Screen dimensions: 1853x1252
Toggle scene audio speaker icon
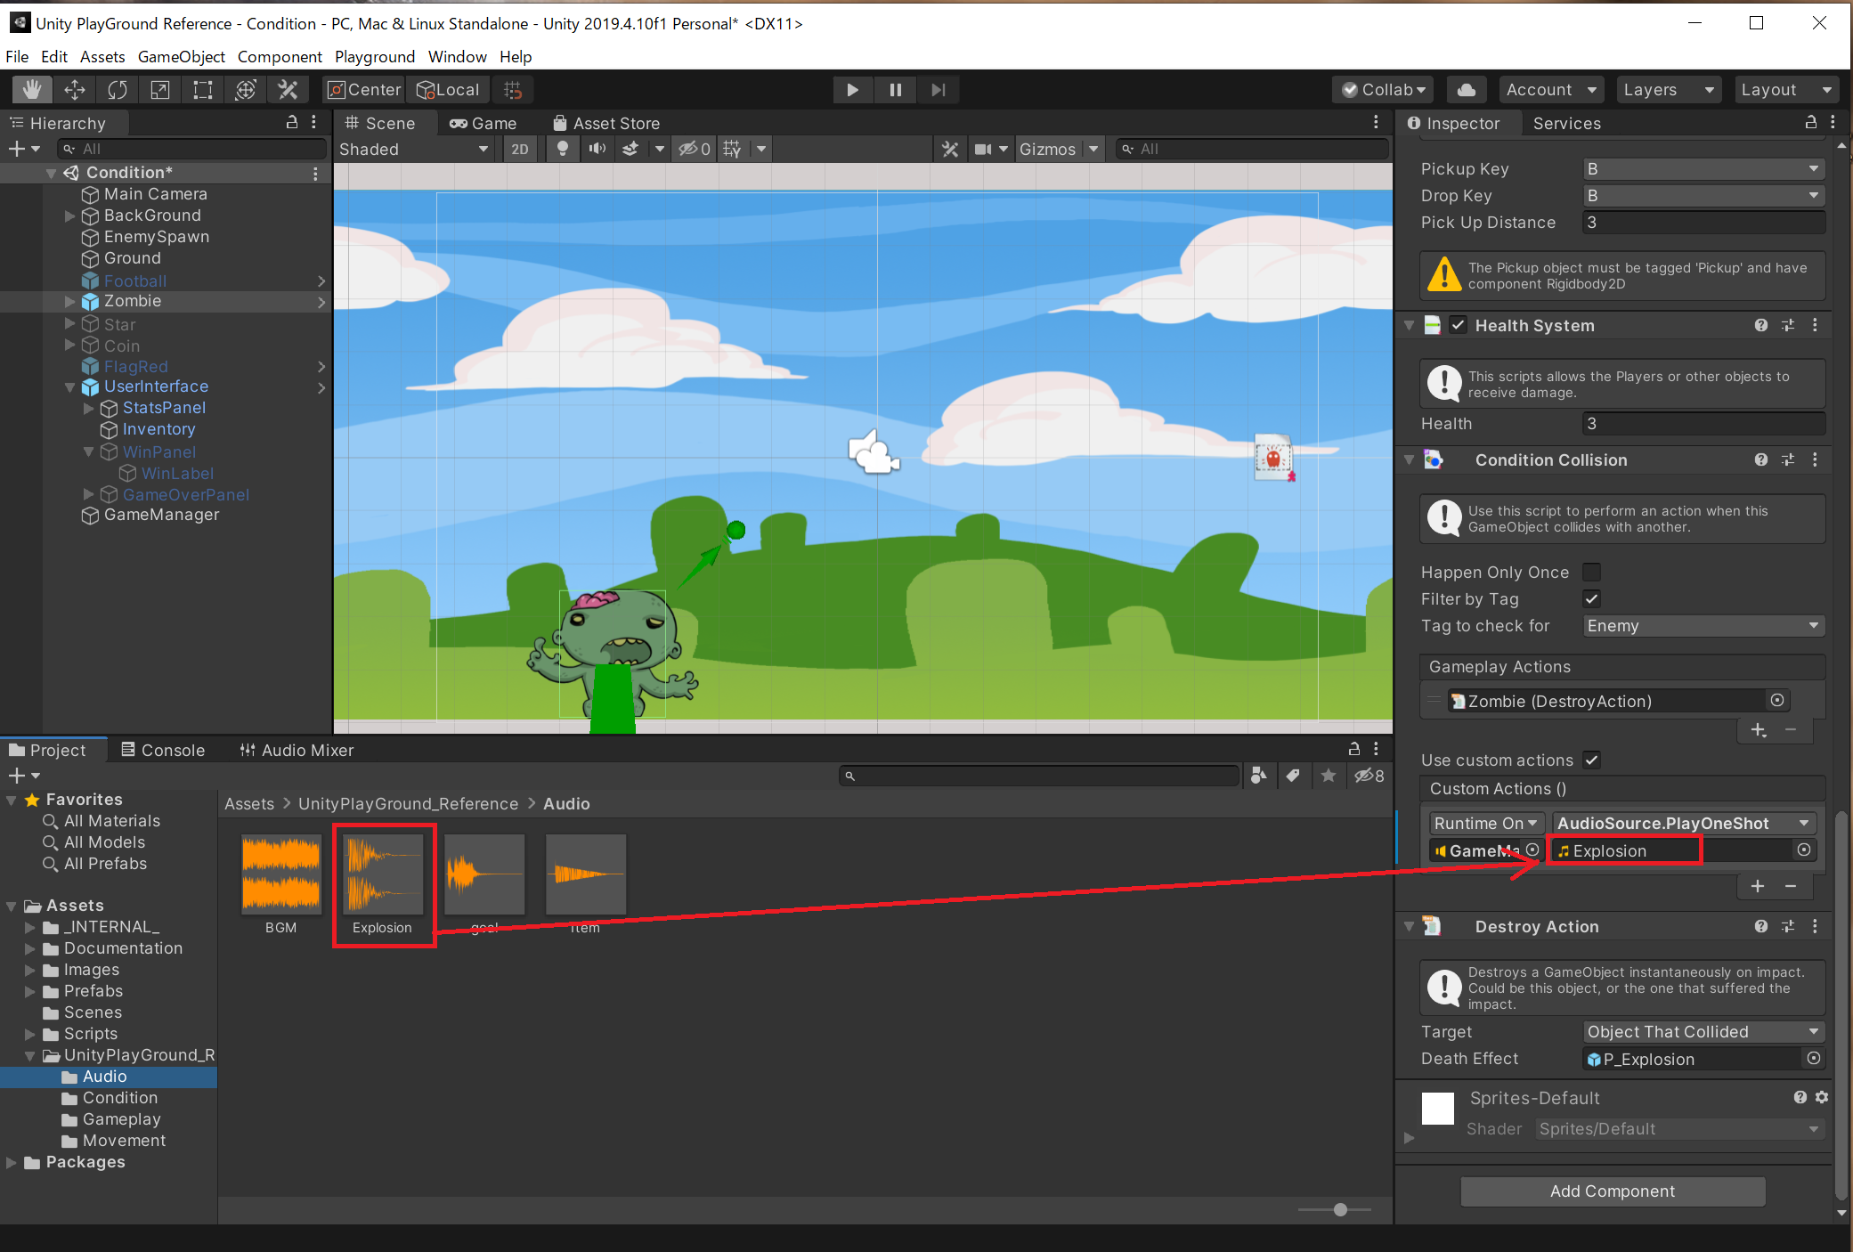(x=597, y=149)
